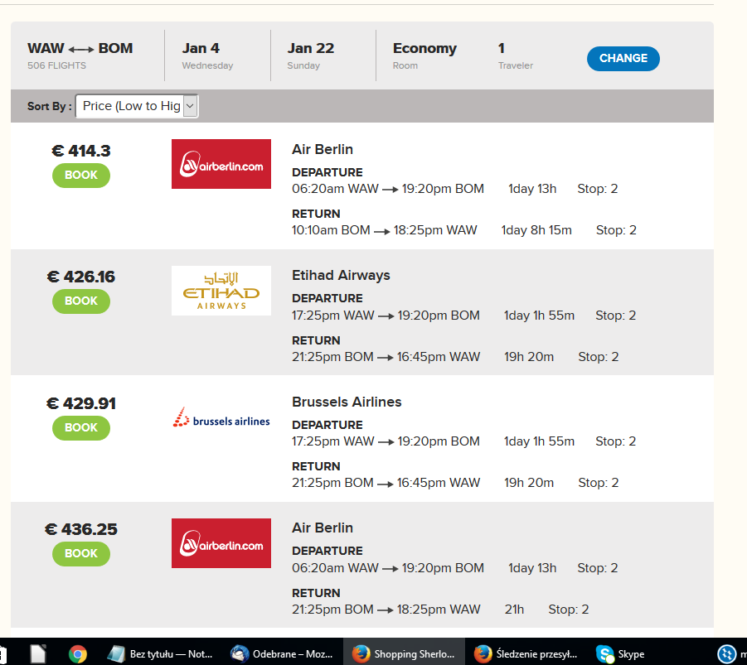Image resolution: width=747 pixels, height=665 pixels.
Task: Open Google Chrome from the taskbar
Action: pyautogui.click(x=78, y=654)
